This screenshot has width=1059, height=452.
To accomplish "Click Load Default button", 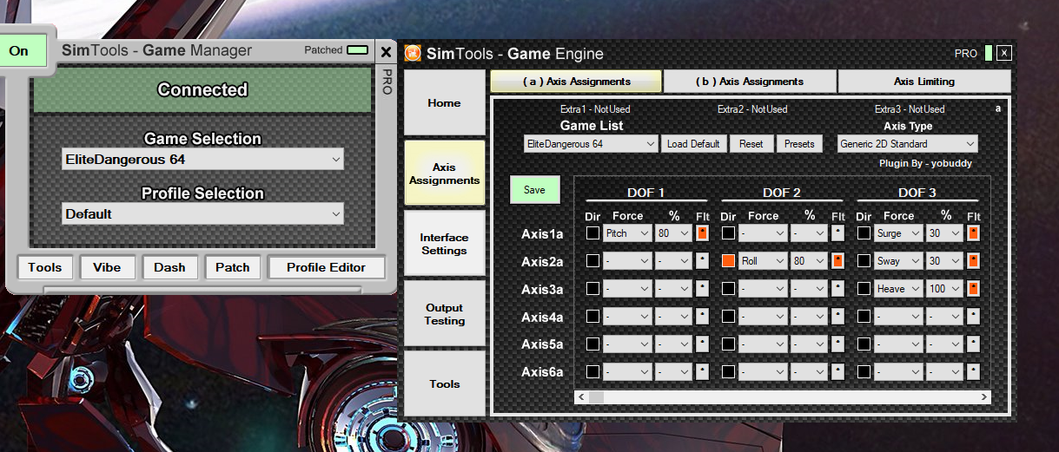I will [693, 144].
